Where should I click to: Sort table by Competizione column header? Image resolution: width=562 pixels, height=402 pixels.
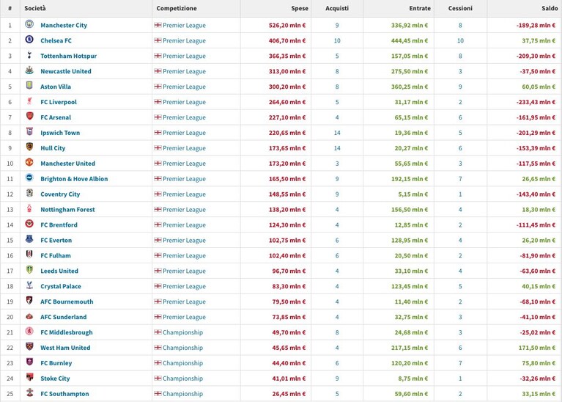pos(177,8)
